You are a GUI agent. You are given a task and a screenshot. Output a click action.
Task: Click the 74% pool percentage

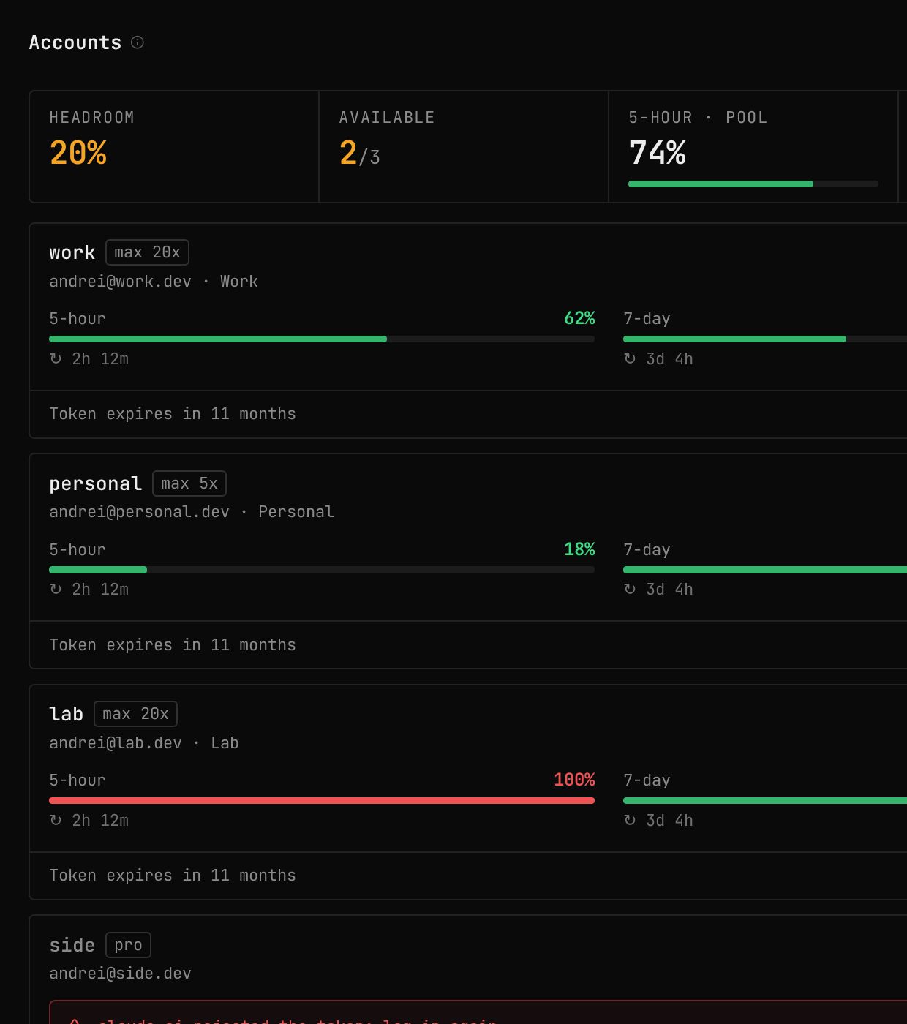pos(657,154)
